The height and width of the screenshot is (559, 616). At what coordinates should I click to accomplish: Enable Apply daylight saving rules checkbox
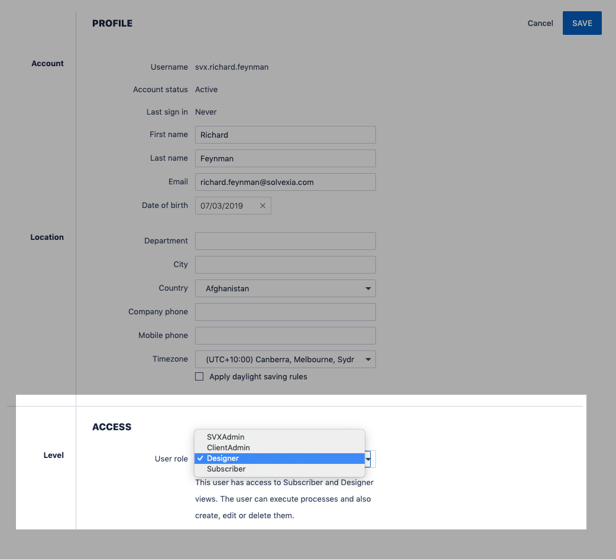tap(199, 376)
